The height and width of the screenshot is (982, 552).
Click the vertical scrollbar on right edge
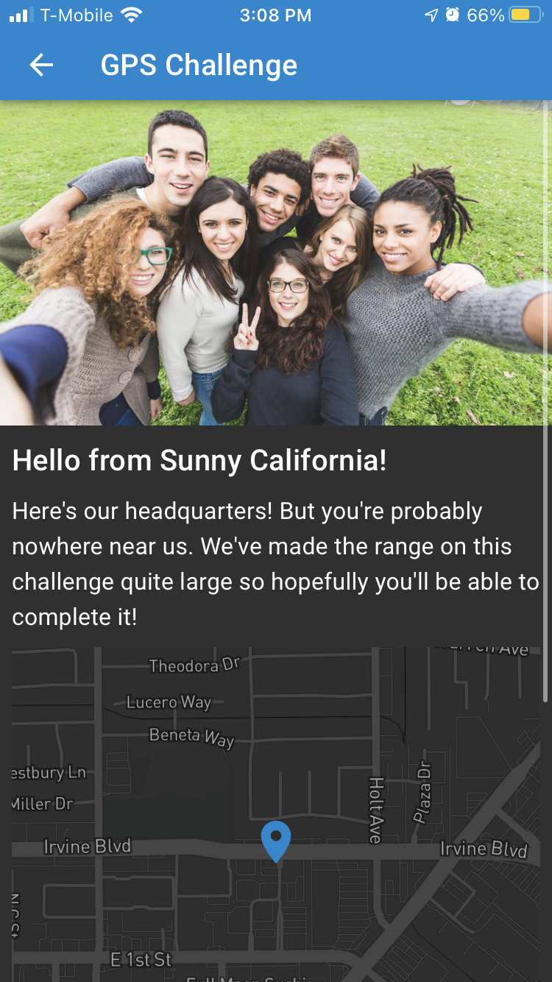pos(545,401)
